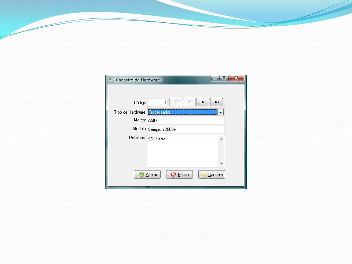Go to the previous record
Screen dimensions: 352x264
(189, 102)
